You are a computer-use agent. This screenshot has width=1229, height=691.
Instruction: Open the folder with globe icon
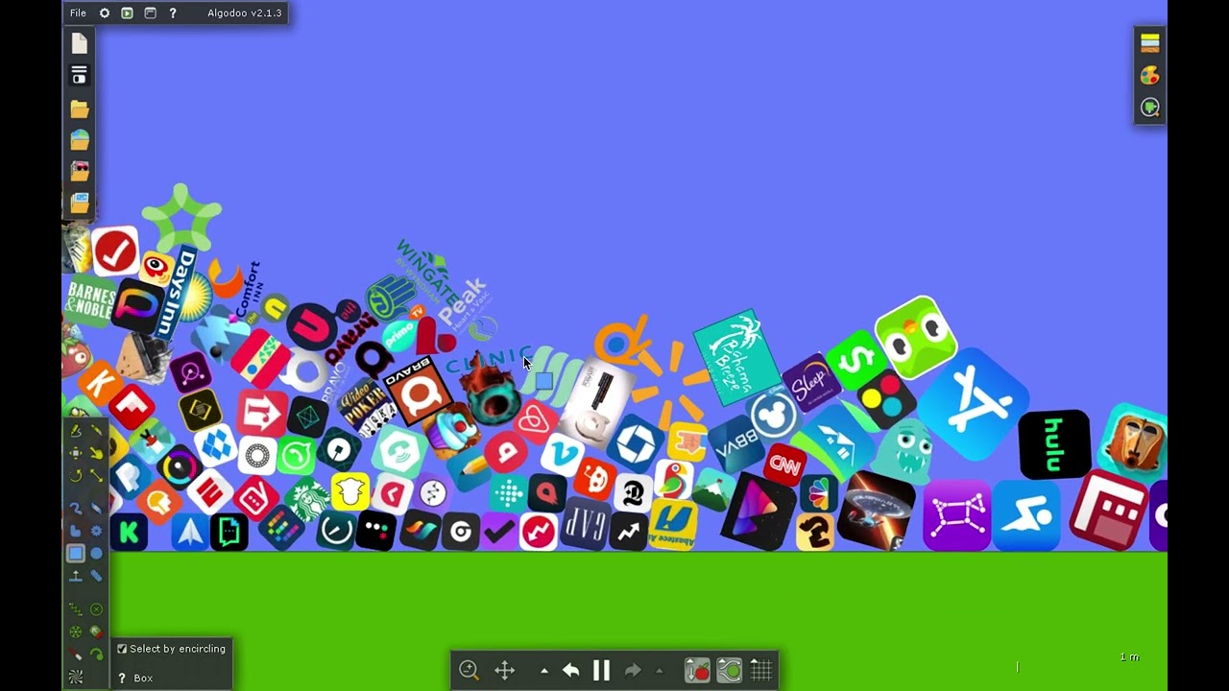point(79,140)
